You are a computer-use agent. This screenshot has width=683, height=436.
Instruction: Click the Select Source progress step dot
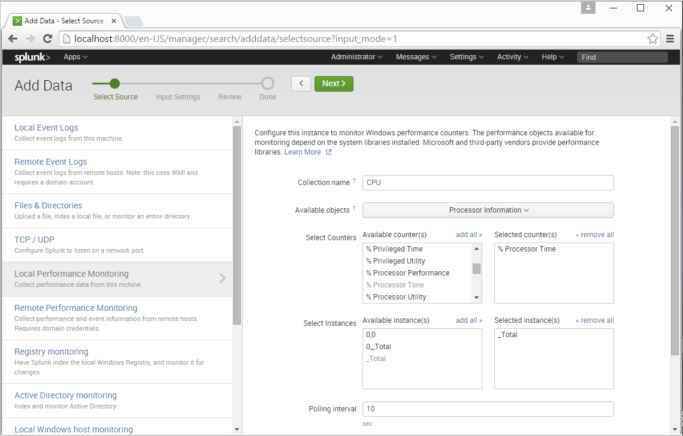[115, 84]
